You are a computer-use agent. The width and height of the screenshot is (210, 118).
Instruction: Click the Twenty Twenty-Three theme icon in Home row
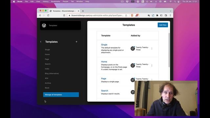133,66
